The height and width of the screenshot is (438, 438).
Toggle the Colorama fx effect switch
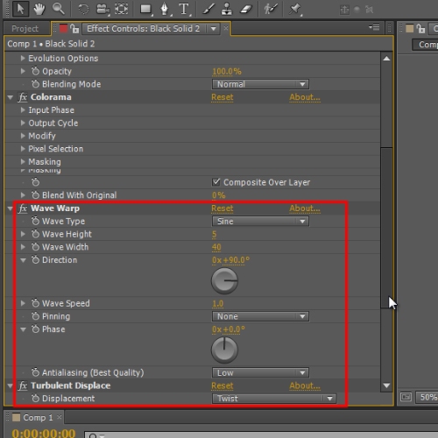pos(23,97)
